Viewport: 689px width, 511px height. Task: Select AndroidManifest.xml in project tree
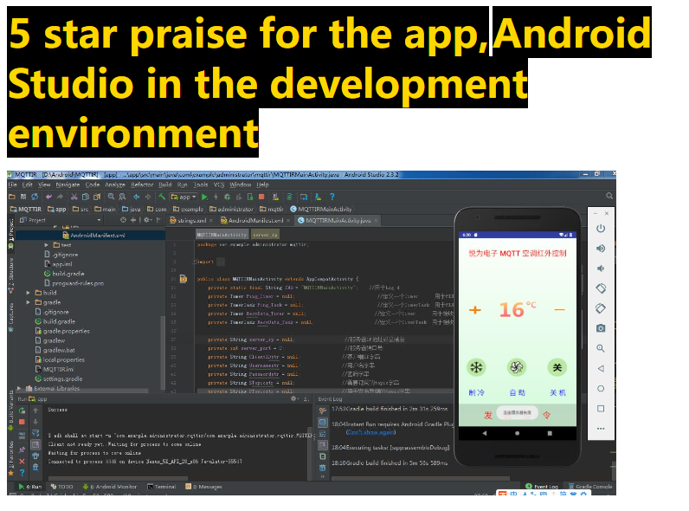tap(93, 236)
